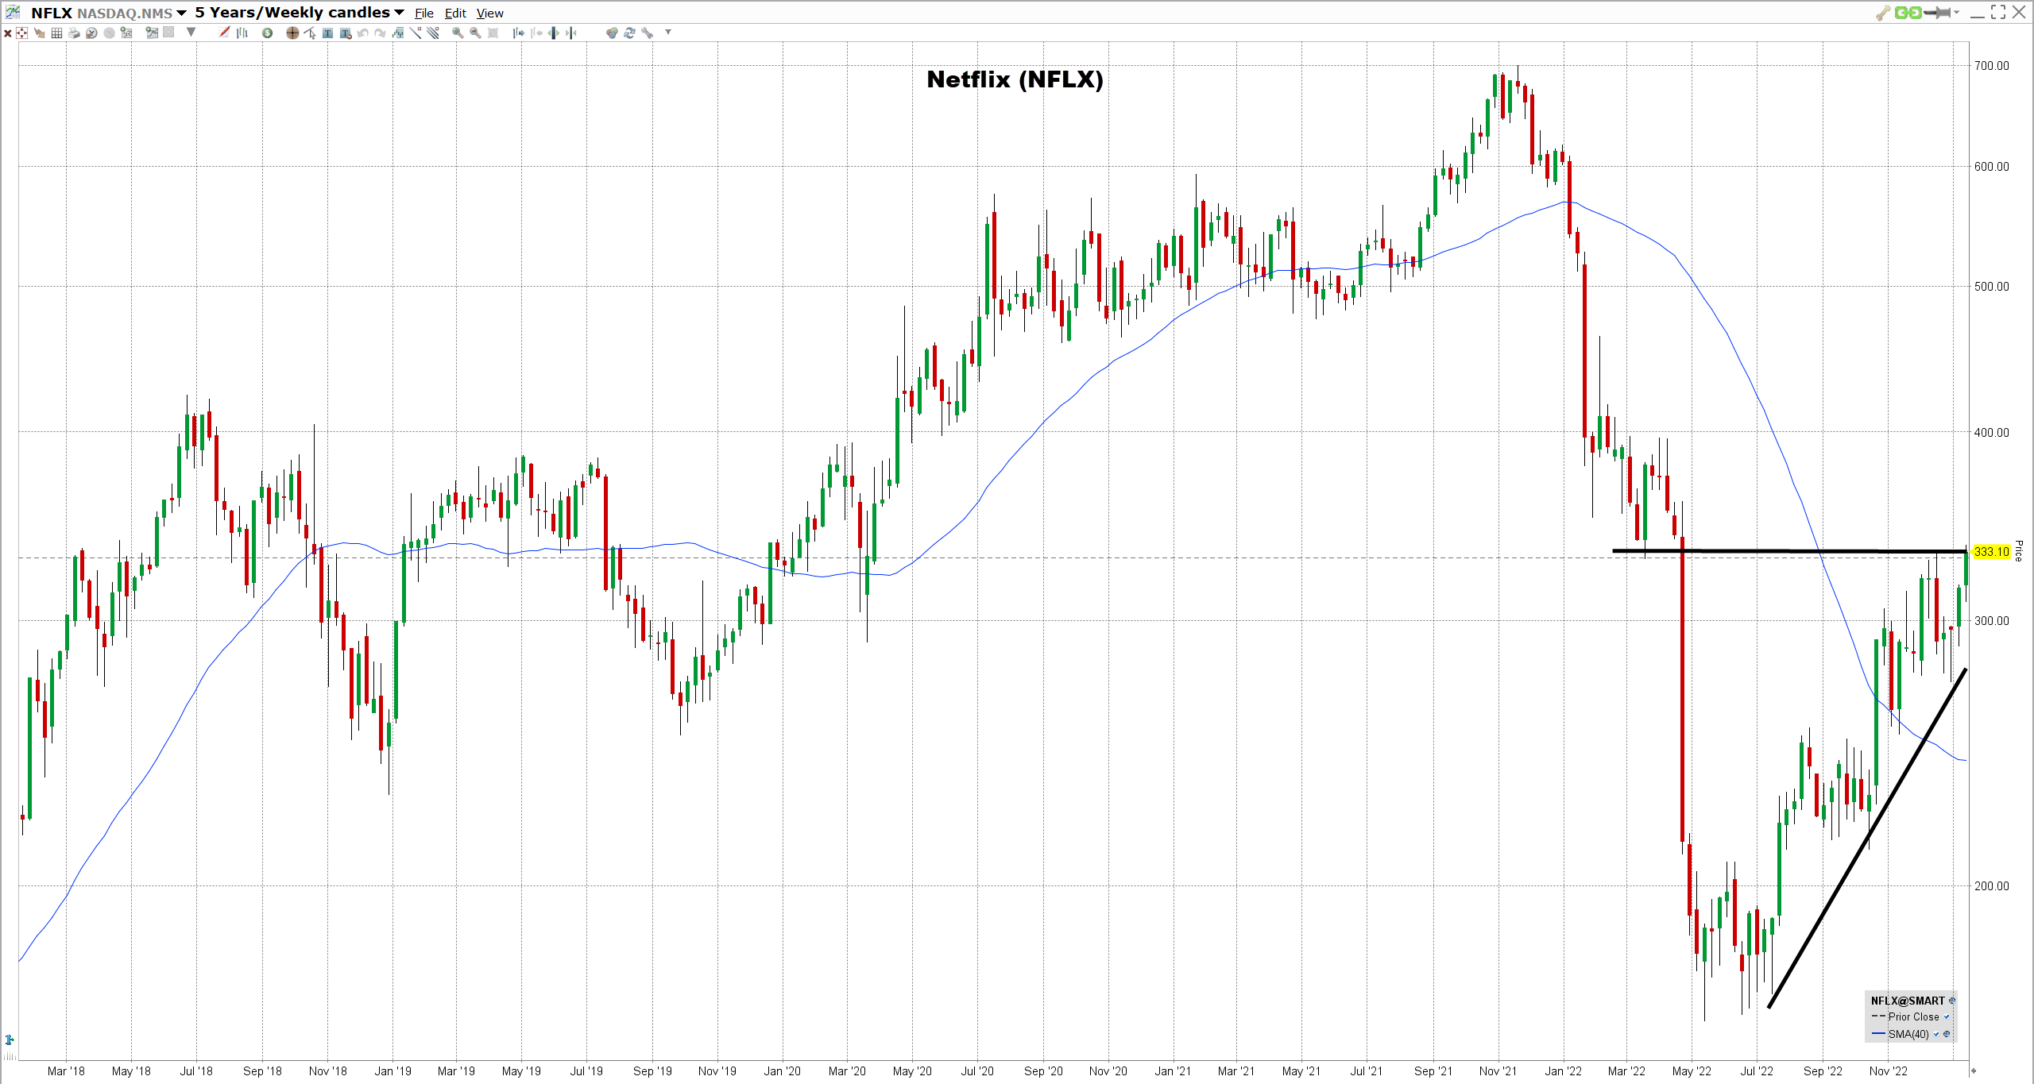
Task: Click the gold wrench configure icon top right
Action: coord(1883,13)
